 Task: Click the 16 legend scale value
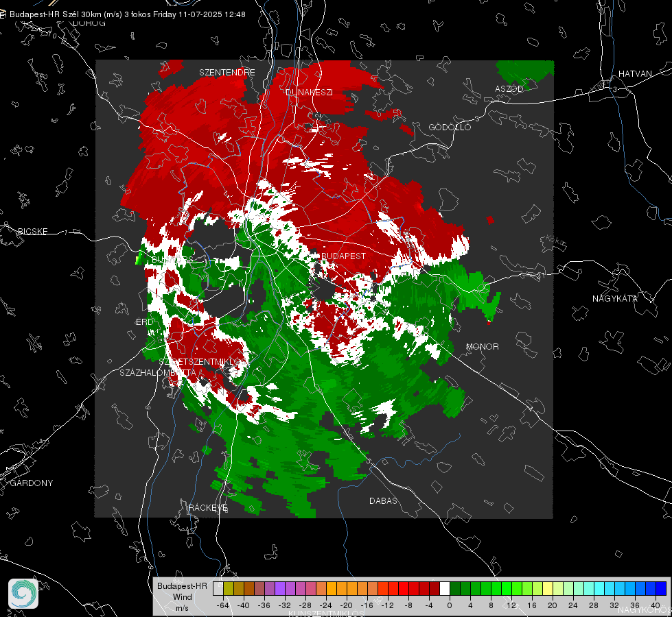click(x=532, y=605)
